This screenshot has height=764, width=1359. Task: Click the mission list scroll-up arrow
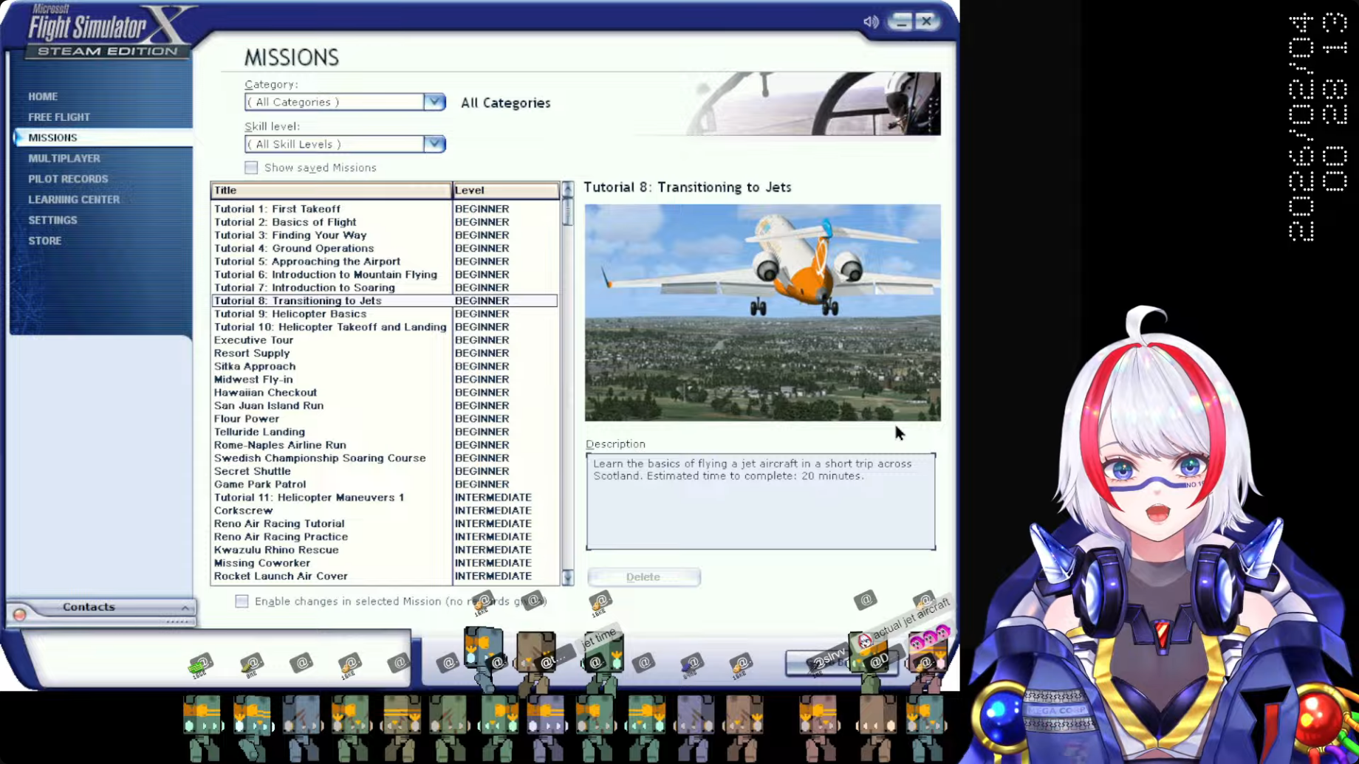(567, 189)
